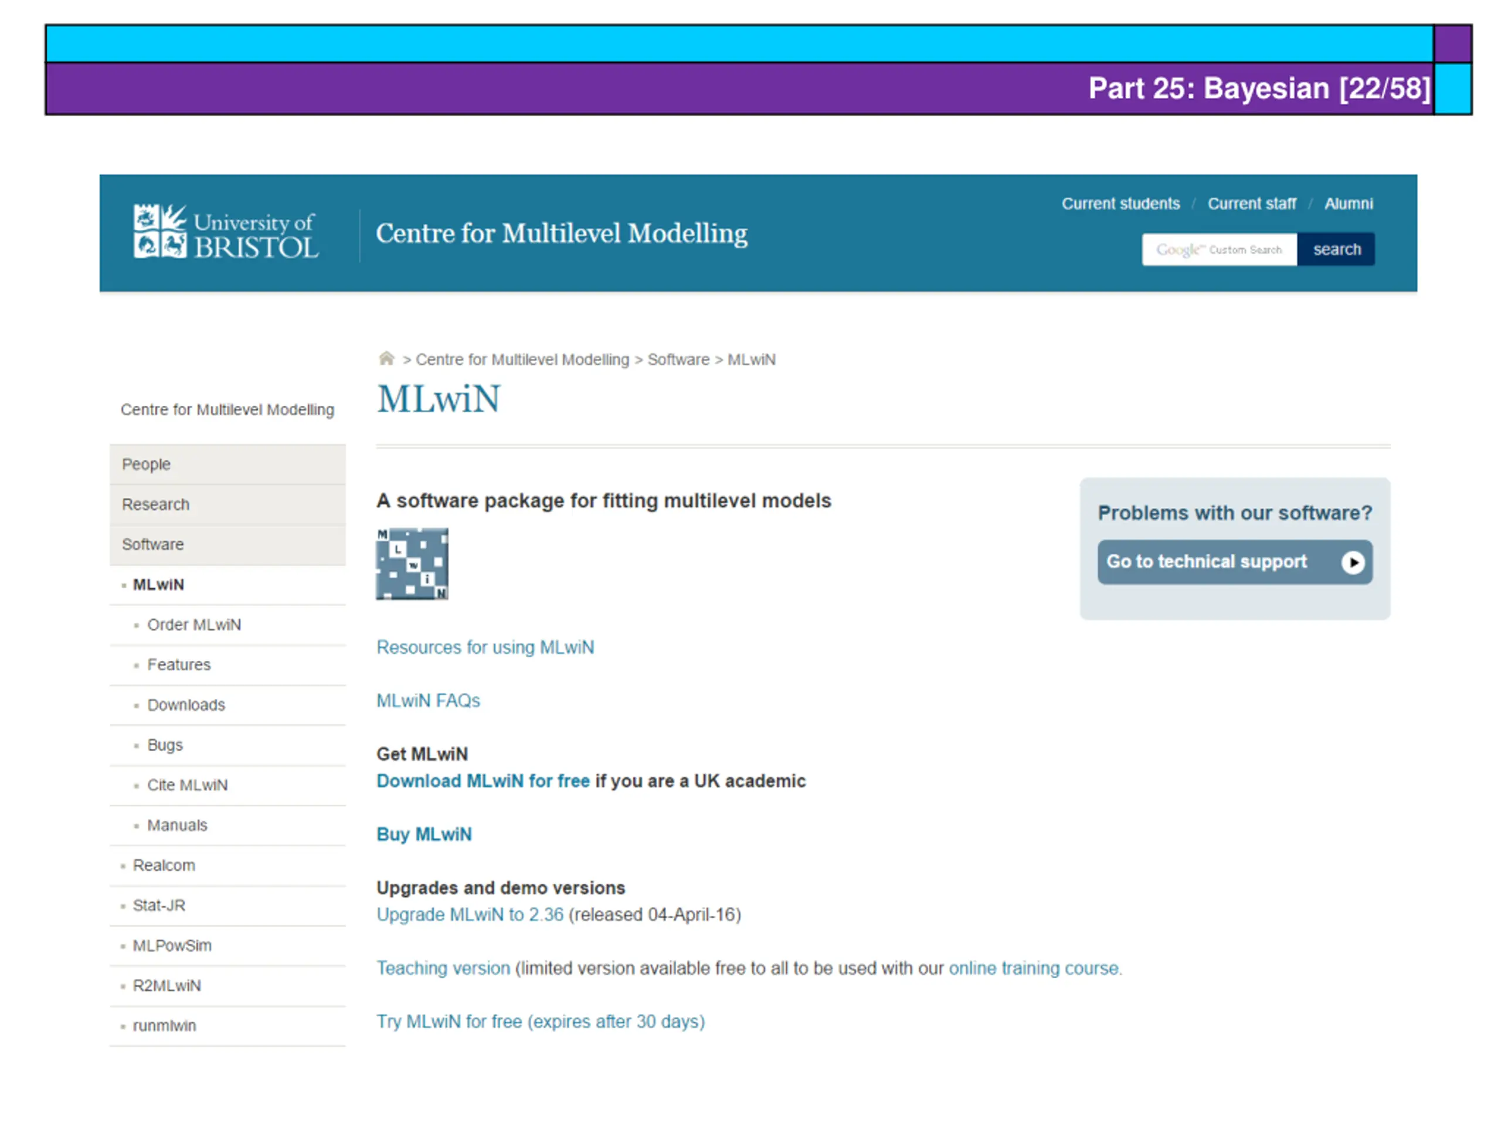Click Part 25: Bayesian slide title
This screenshot has height=1126, width=1501.
point(1259,88)
